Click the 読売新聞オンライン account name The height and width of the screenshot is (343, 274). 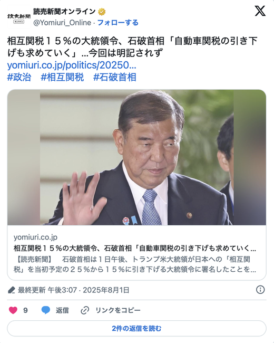tap(64, 12)
